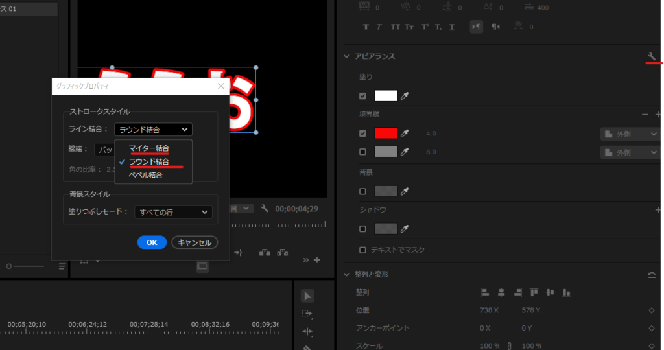Viewport: 664px width, 350px height.
Task: Open graphics properties via Appearance wrench icon
Action: (x=652, y=58)
